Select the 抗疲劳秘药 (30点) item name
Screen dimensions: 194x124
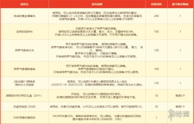(x=24, y=107)
